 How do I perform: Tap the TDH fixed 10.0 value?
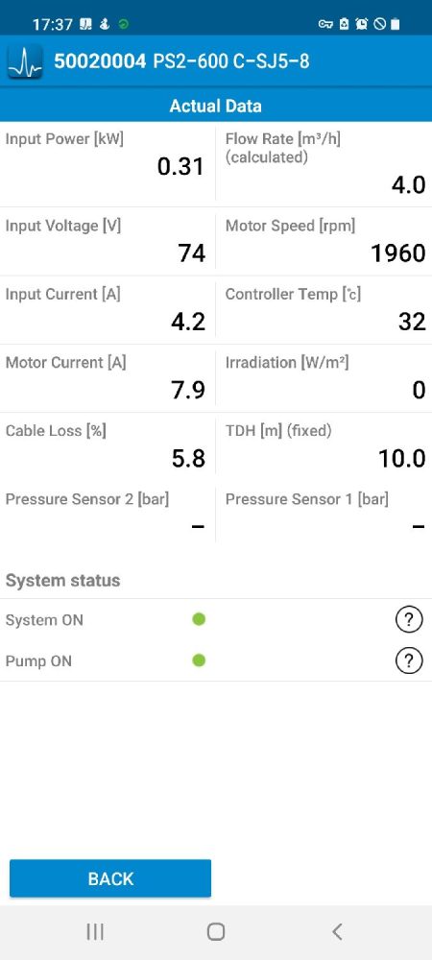(x=401, y=459)
